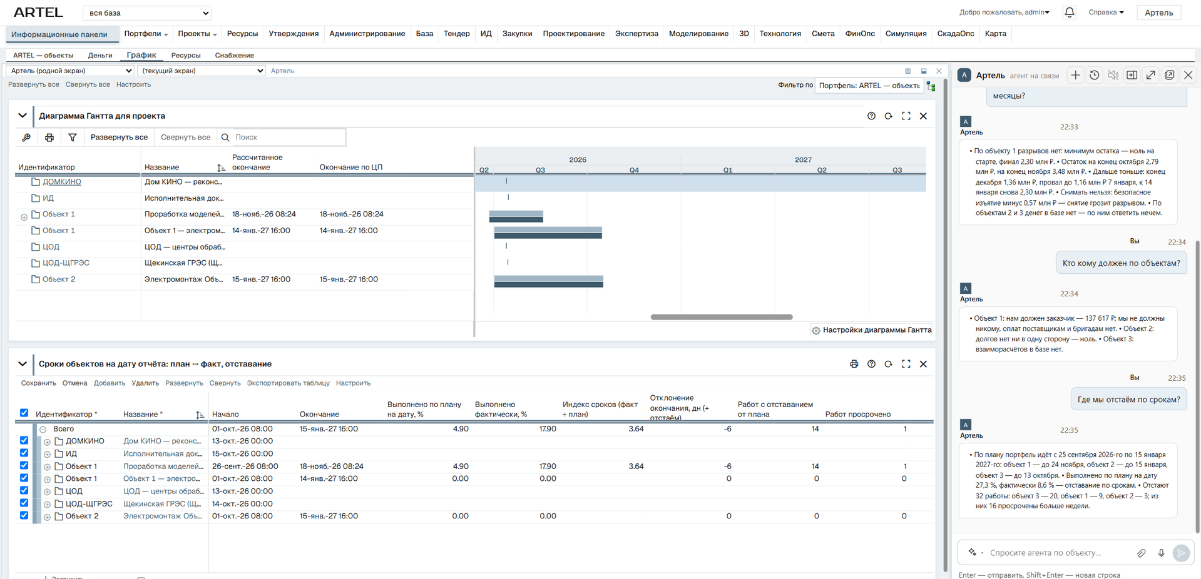Image resolution: width=1201 pixels, height=579 pixels.
Task: Click the Gantt wrench settings icon
Action: coord(26,138)
